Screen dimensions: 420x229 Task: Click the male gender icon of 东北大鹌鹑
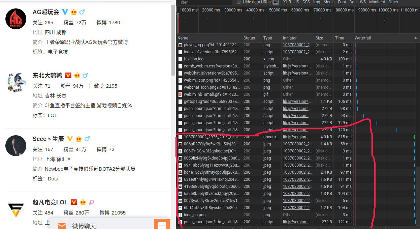[x=85, y=76]
